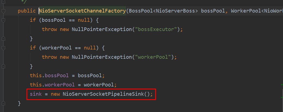This screenshot has height=112, width=283.
Task: Collapse the 'if (workerPool == null)' block fold marker
Action: pos(3,48)
